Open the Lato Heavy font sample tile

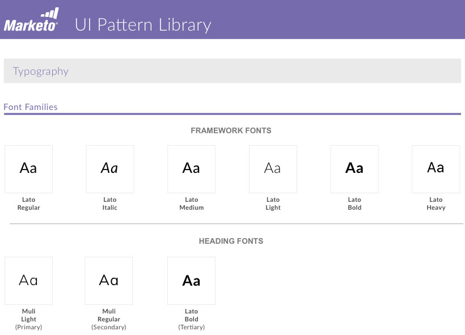[x=436, y=169]
